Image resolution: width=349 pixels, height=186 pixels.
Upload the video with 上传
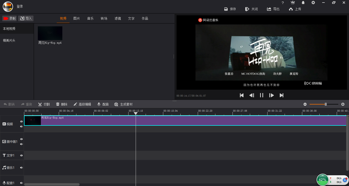click(295, 9)
